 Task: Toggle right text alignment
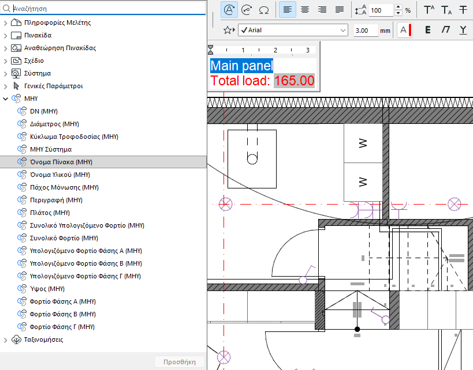(322, 10)
